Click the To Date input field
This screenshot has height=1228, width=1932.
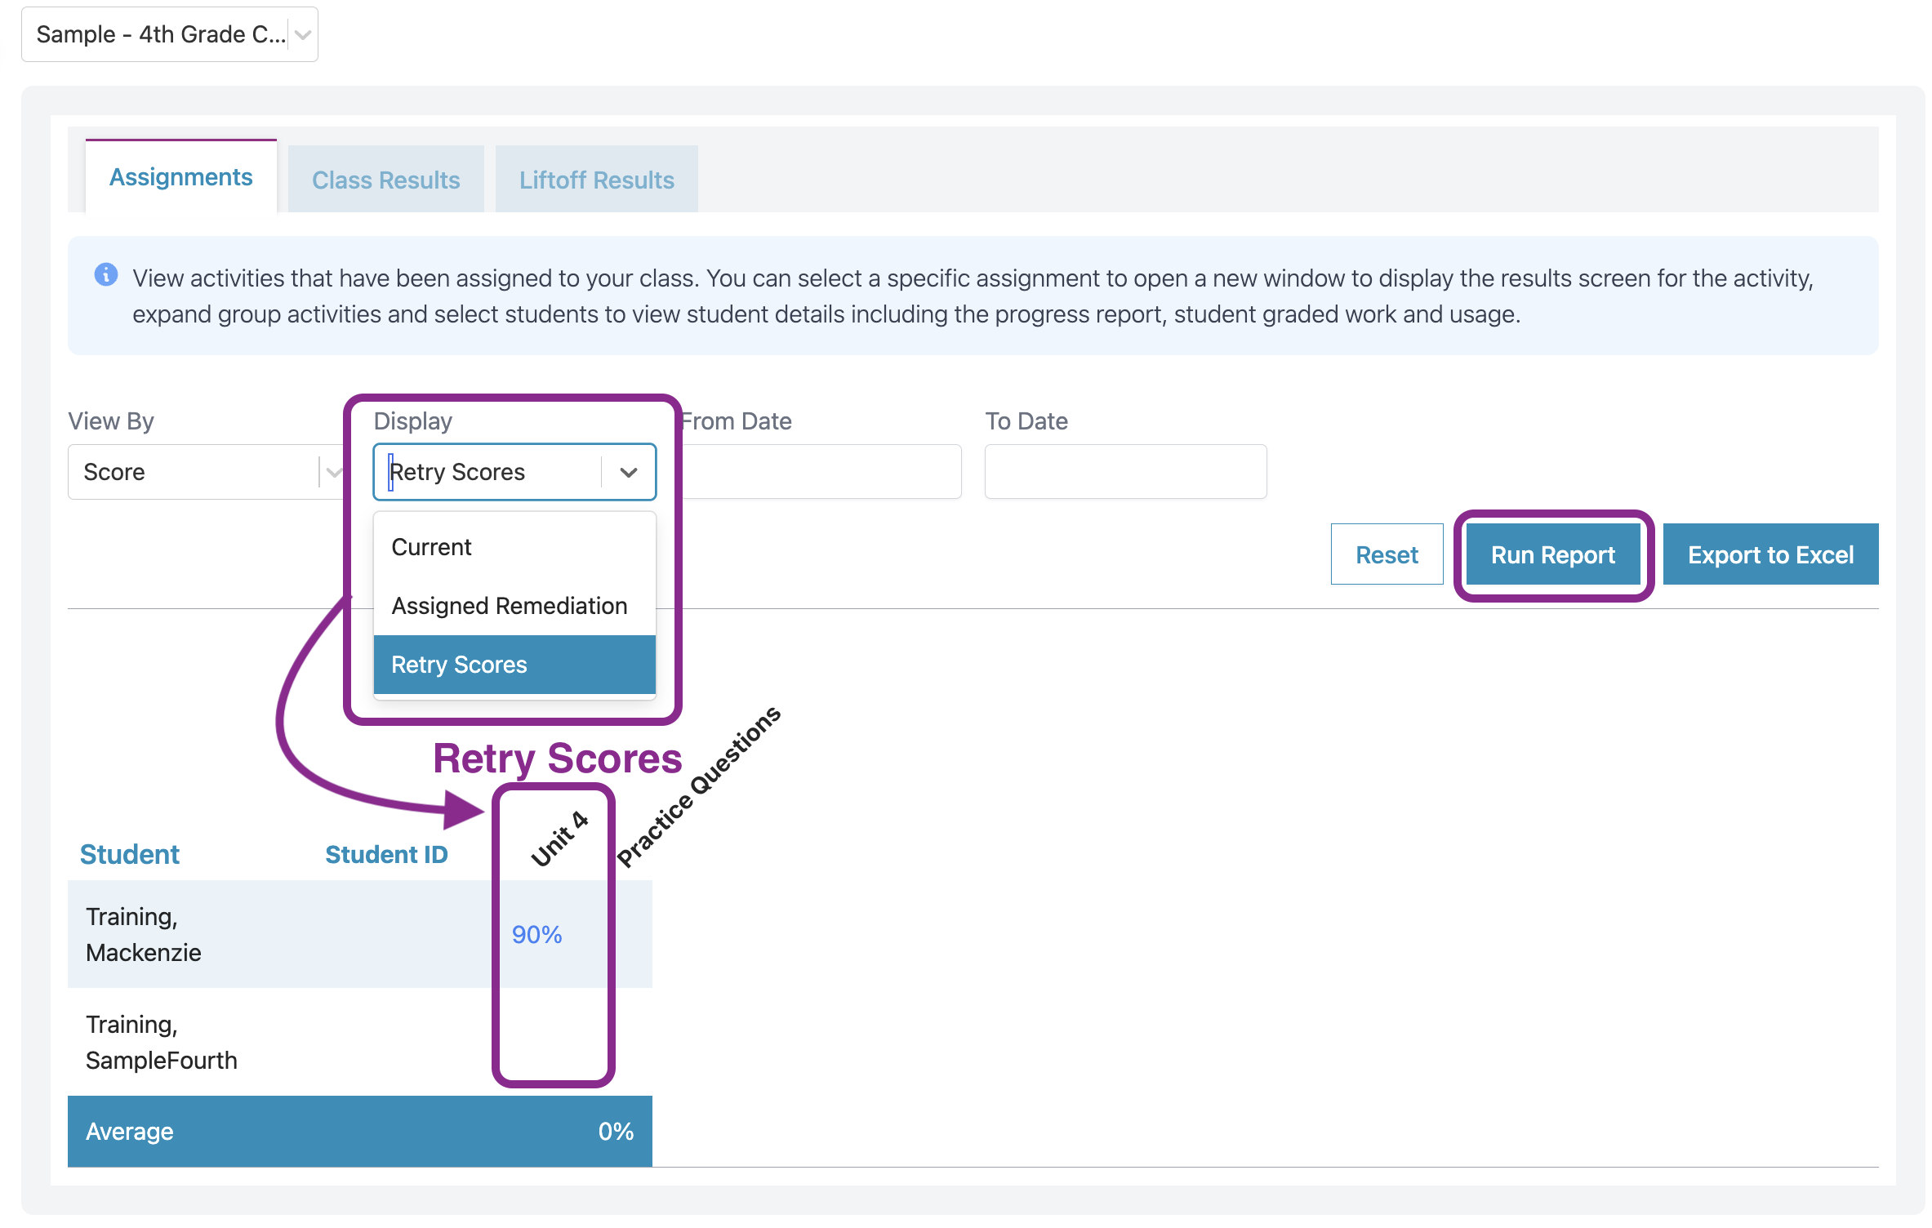point(1125,472)
